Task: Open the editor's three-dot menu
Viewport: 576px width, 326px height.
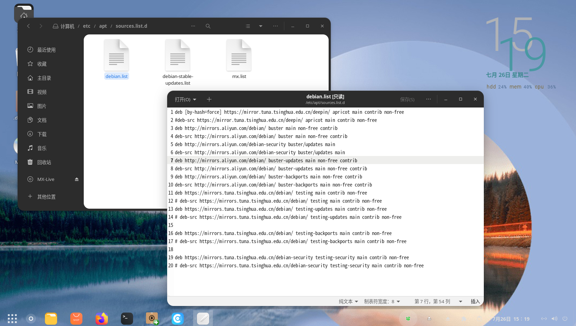Action: (x=428, y=99)
